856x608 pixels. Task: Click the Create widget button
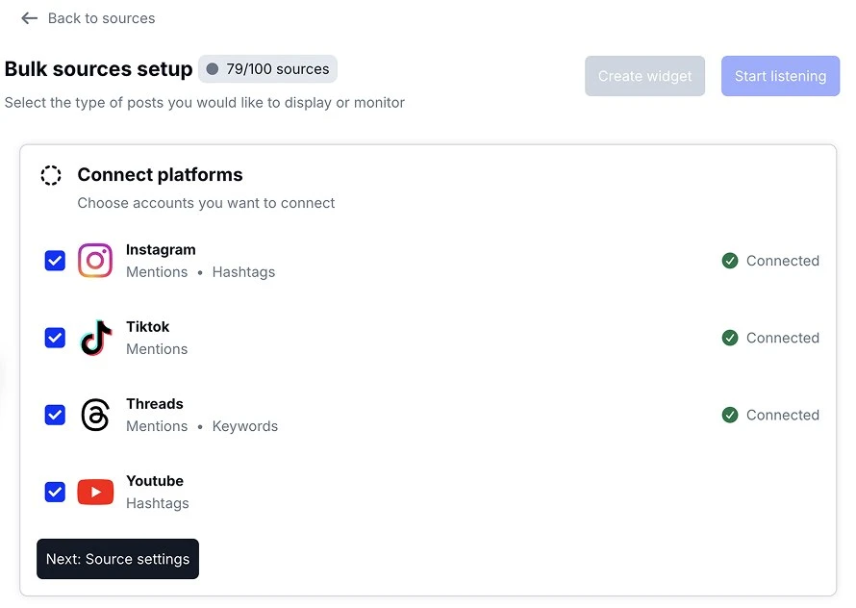pyautogui.click(x=644, y=76)
